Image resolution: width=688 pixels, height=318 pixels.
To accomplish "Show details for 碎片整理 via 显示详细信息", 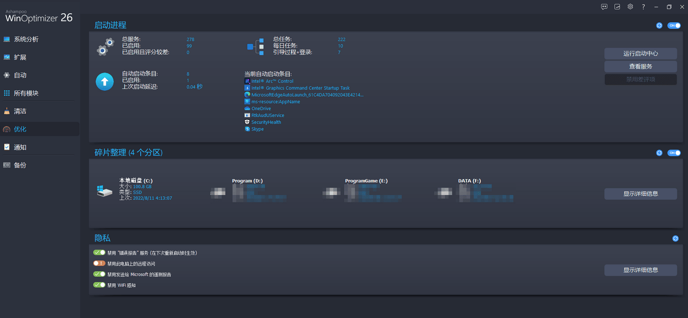I will [x=640, y=194].
